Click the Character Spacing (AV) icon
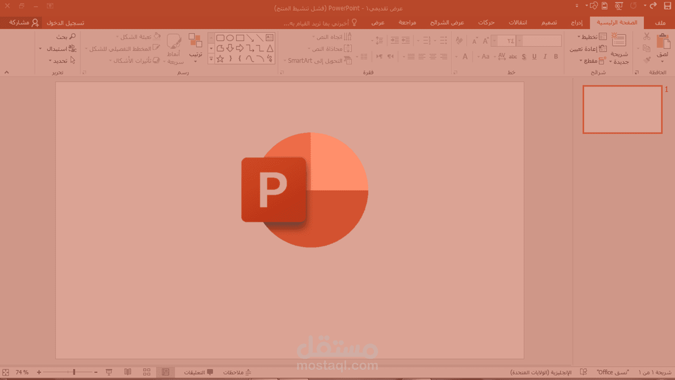Screen dimensions: 675x380 coord(501,56)
